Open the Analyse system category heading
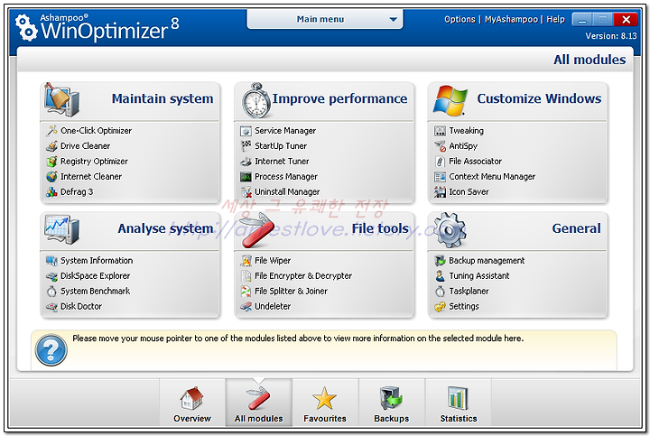 pyautogui.click(x=165, y=228)
